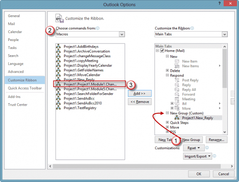Click the Post Reply icon
The width and height of the screenshot is (239, 182).
(177, 80)
